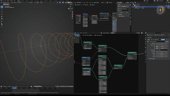Select the Select Box tool in viewport toolbar

coord(2,7)
